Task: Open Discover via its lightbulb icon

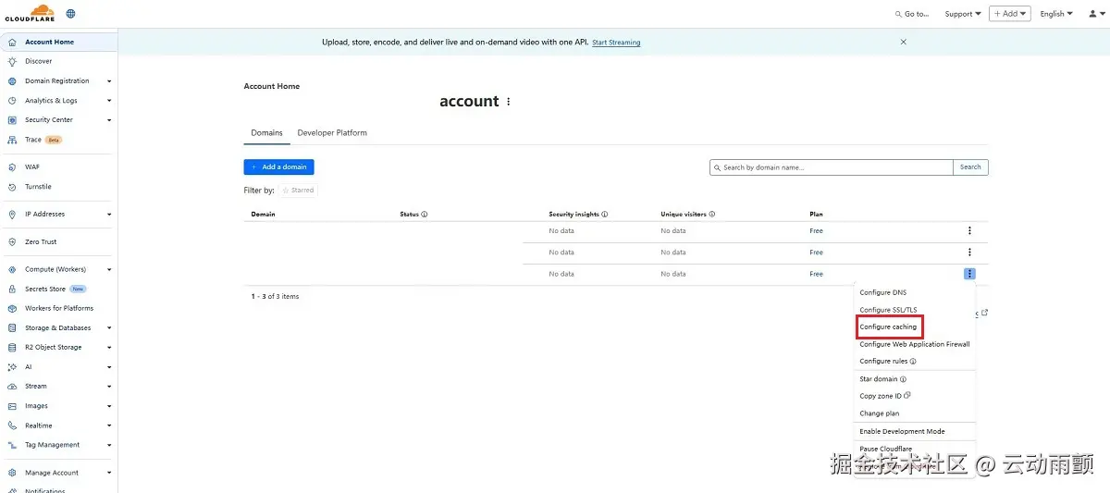Action: pyautogui.click(x=12, y=61)
